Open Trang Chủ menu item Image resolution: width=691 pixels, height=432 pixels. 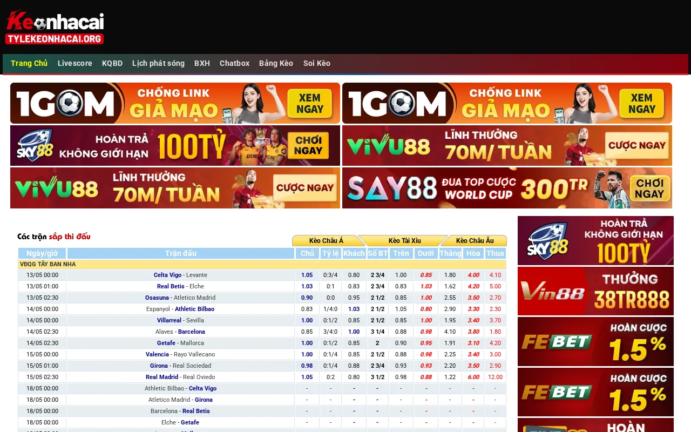coord(29,63)
